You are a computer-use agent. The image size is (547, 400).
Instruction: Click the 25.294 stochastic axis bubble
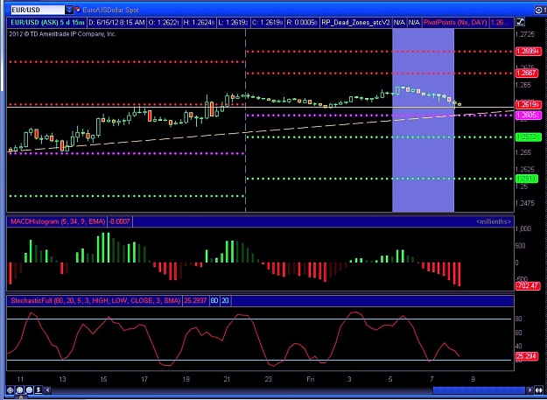[529, 356]
